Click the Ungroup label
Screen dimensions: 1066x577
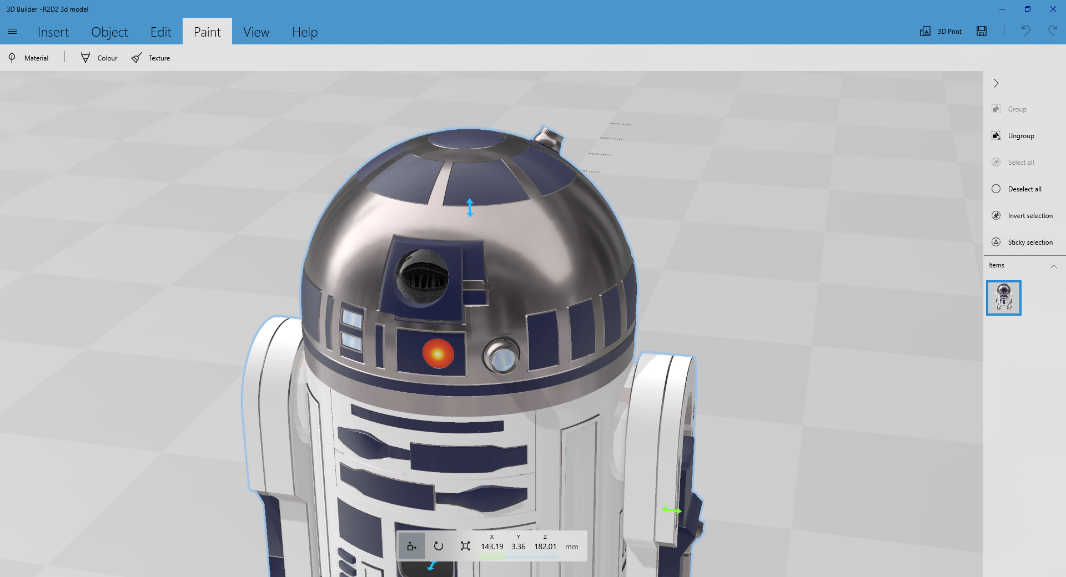coord(1021,136)
